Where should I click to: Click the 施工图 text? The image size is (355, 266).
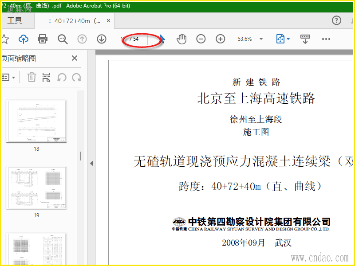[x=256, y=132]
